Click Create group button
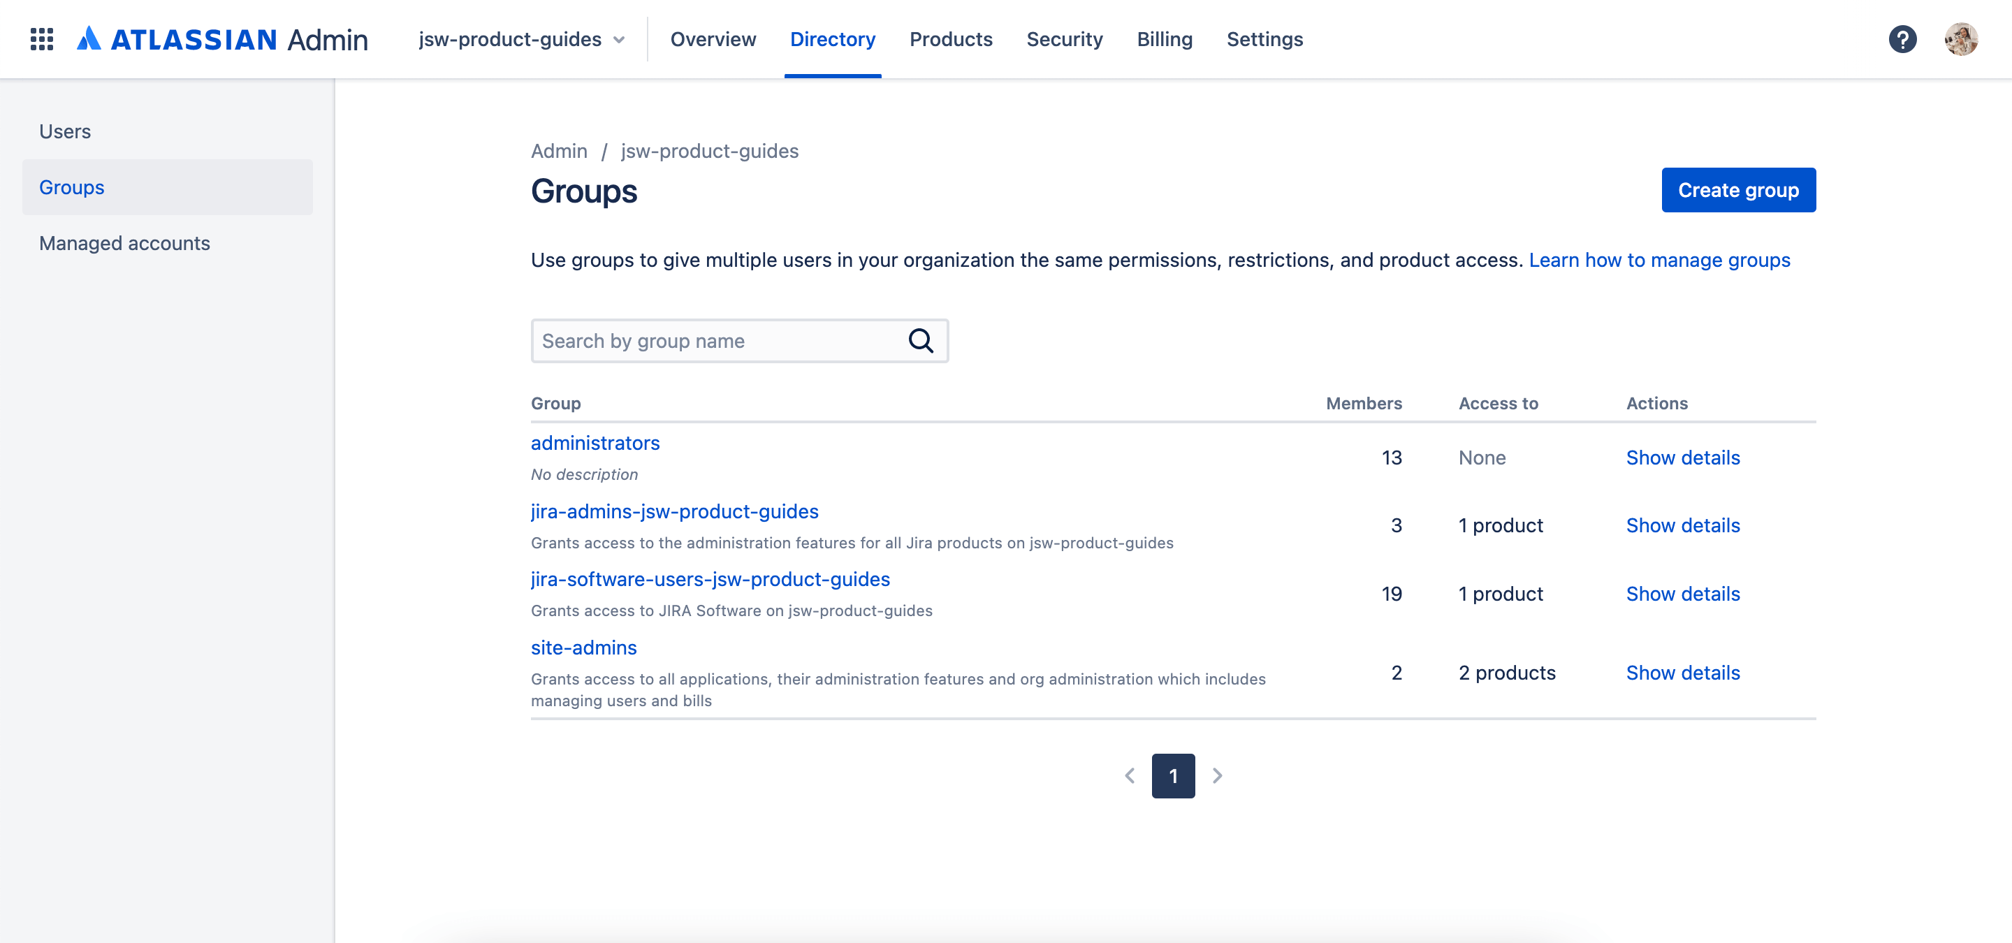 pyautogui.click(x=1739, y=189)
